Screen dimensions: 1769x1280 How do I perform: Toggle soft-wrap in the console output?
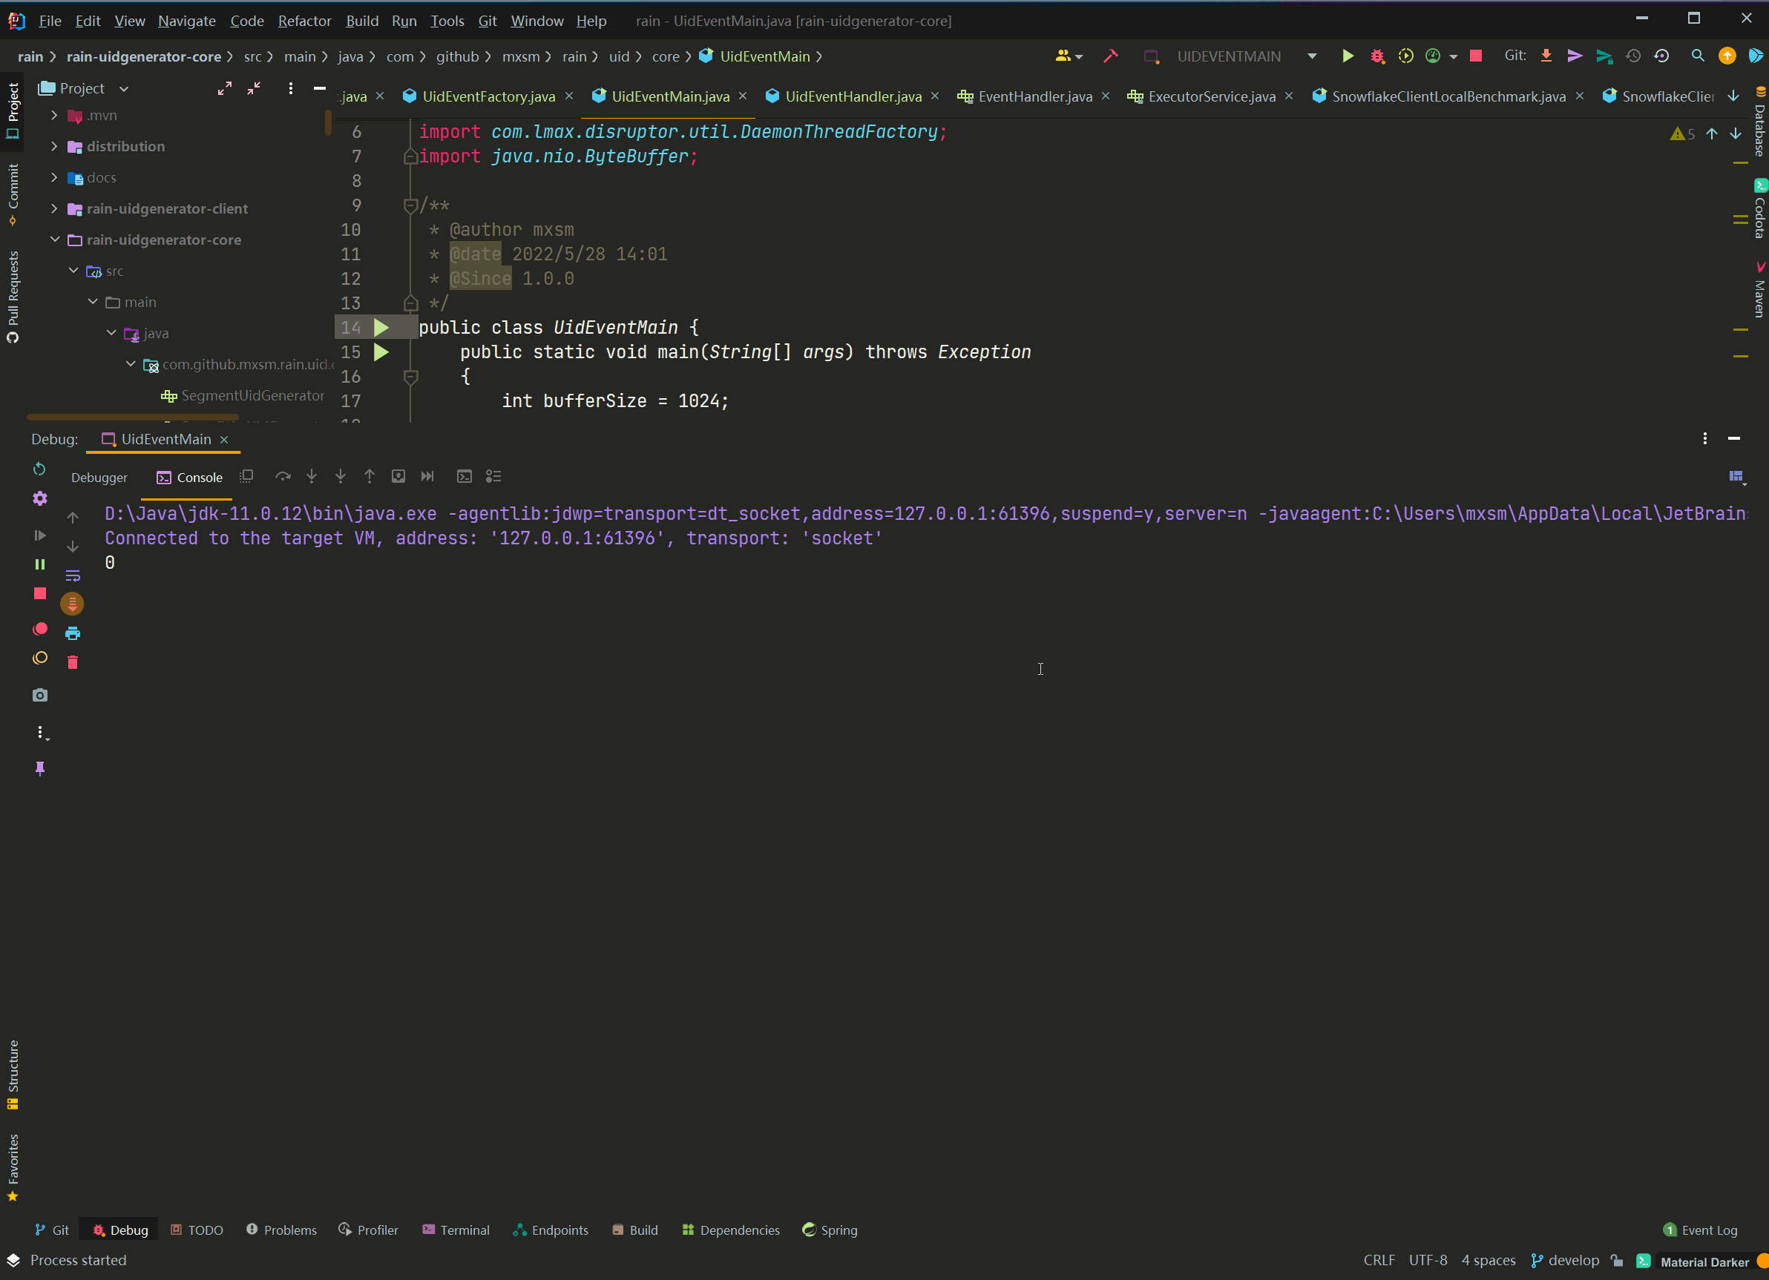[x=73, y=575]
